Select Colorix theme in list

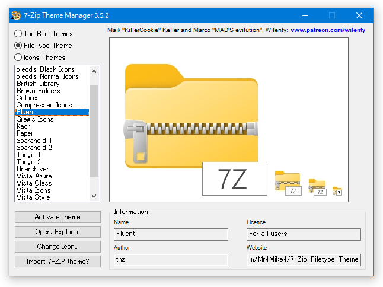(52, 98)
